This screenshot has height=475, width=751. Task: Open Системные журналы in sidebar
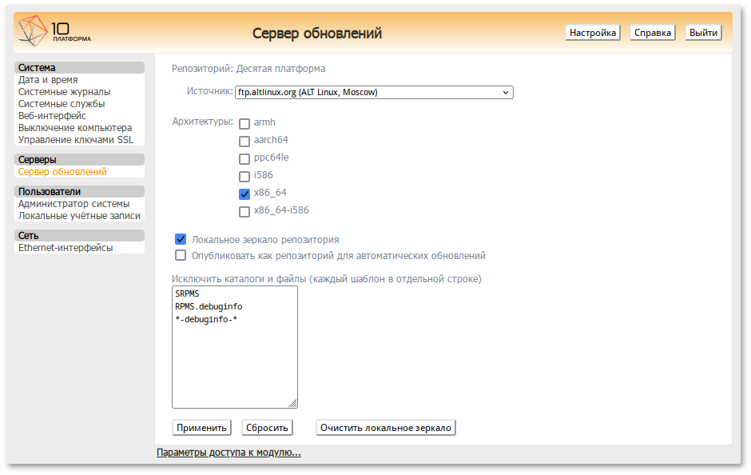click(64, 91)
